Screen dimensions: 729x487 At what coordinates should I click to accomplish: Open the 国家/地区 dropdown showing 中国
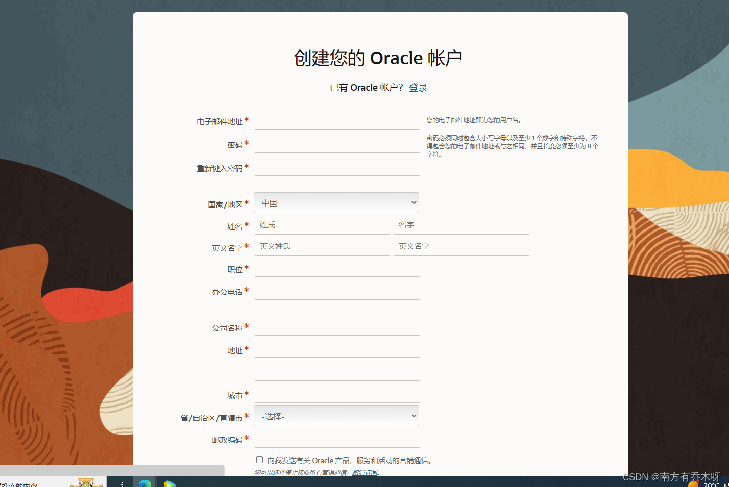coord(336,202)
